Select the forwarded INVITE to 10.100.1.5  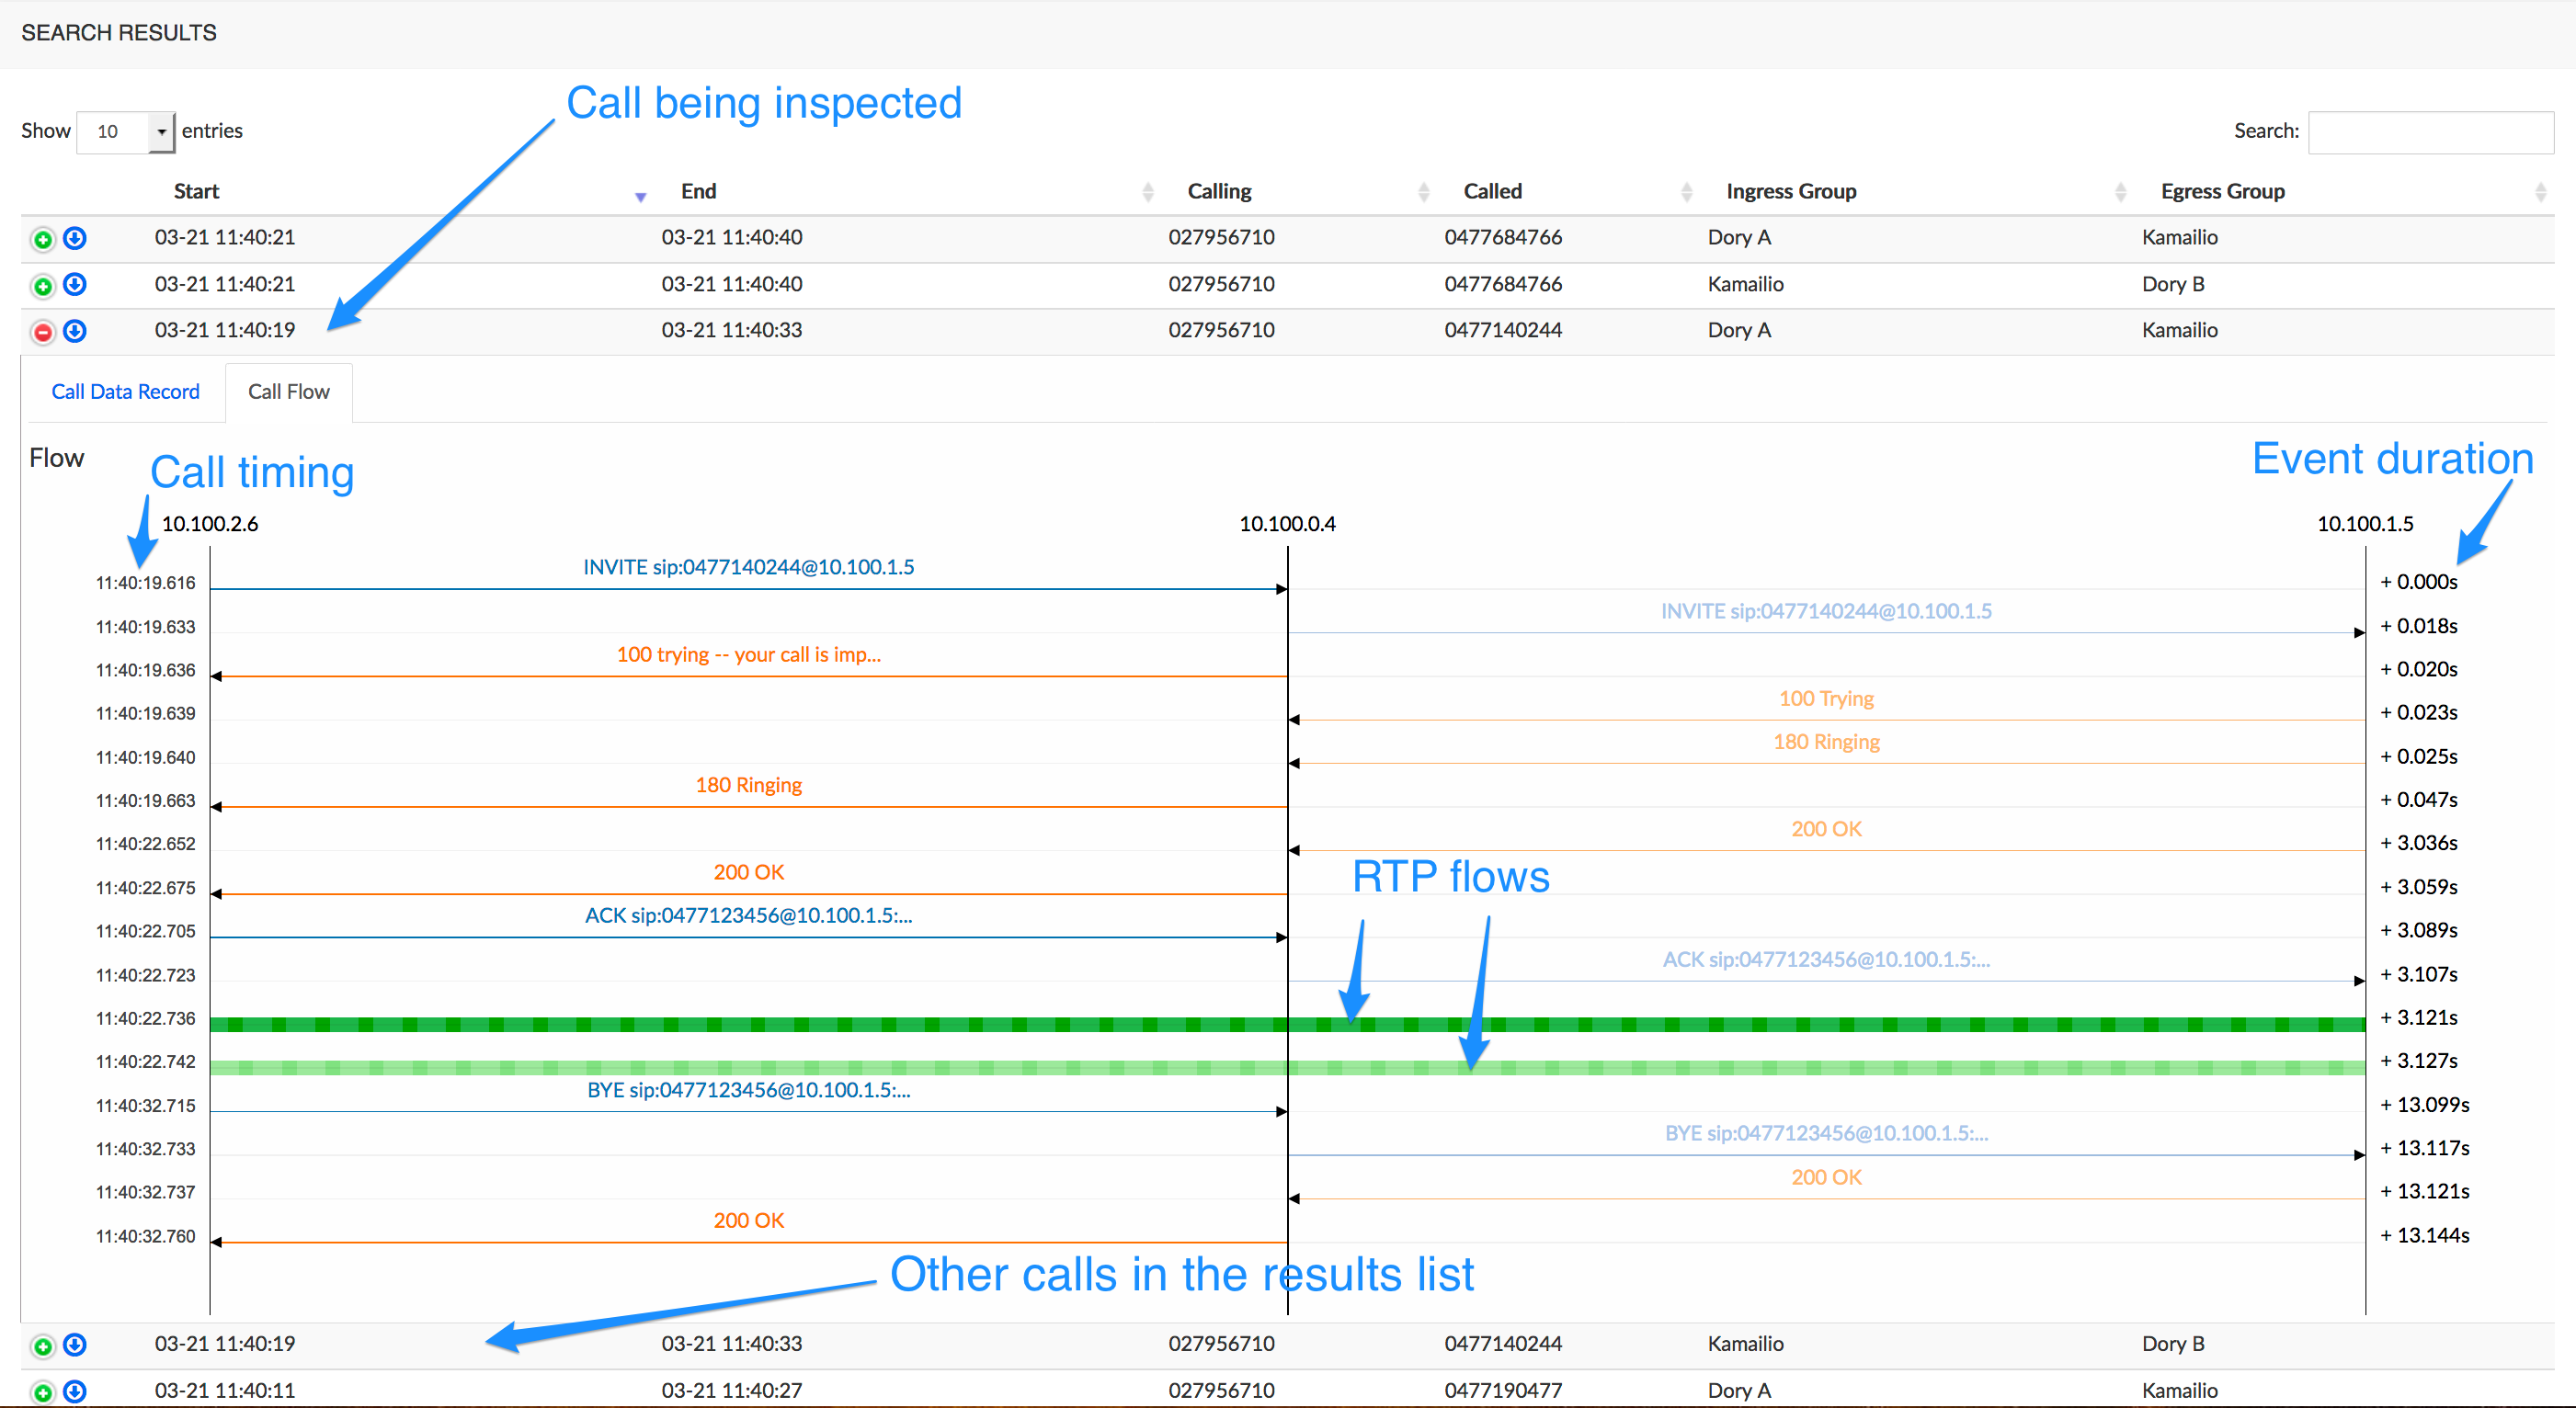coord(1826,611)
